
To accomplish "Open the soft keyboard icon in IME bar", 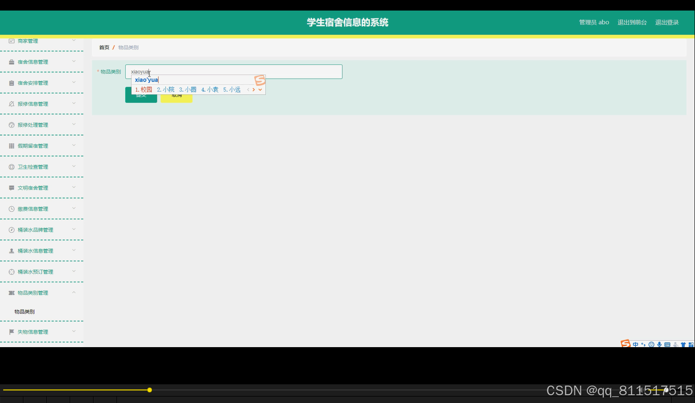I will pos(667,344).
